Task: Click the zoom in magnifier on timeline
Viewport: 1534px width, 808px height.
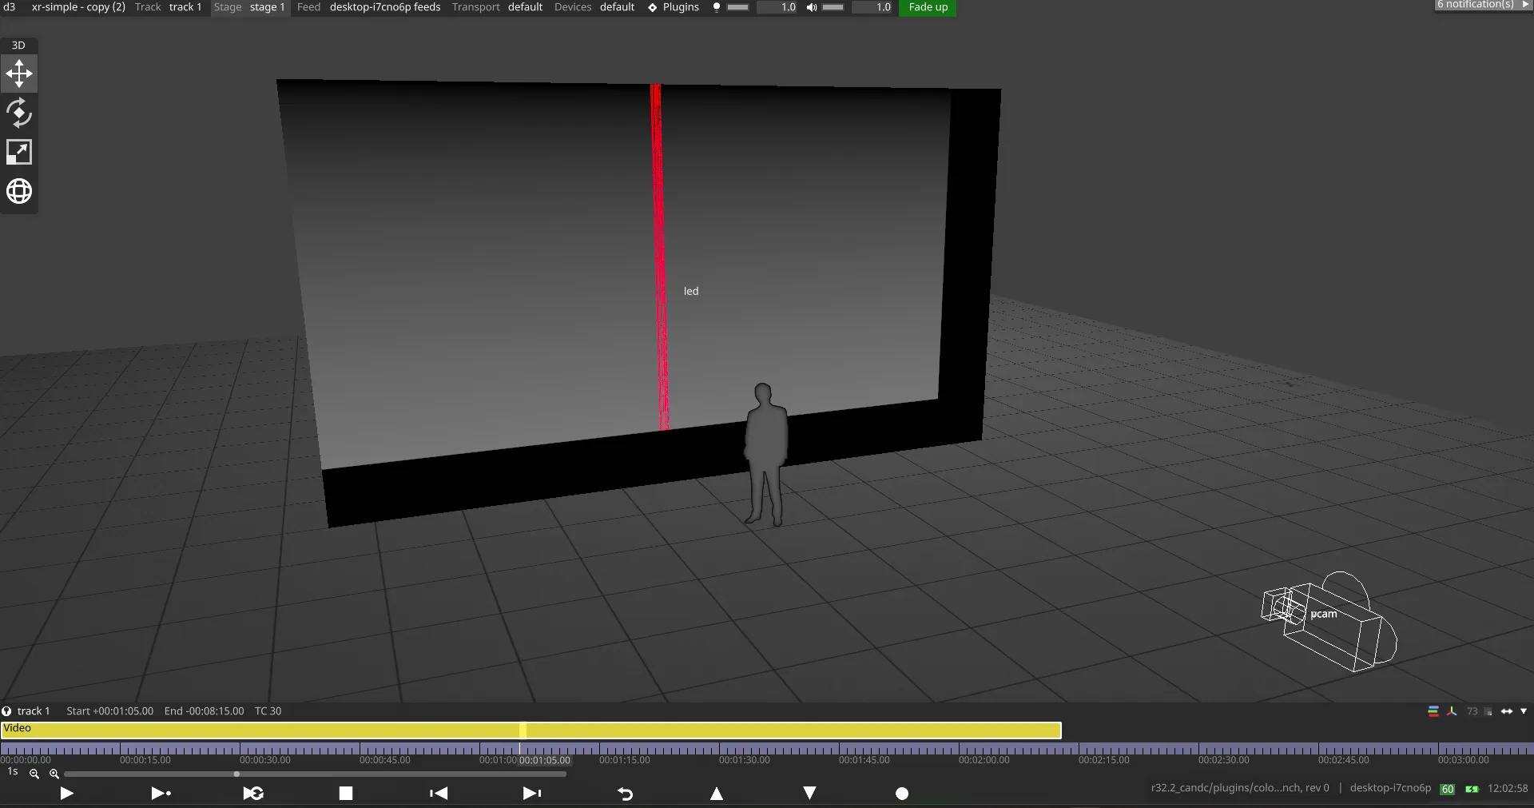Action: coord(54,774)
